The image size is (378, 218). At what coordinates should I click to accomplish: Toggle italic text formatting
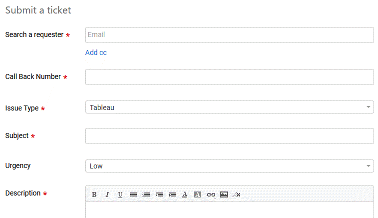click(x=107, y=194)
